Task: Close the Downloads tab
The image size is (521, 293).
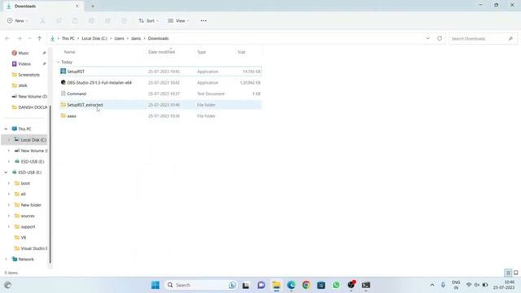Action: [x=77, y=6]
